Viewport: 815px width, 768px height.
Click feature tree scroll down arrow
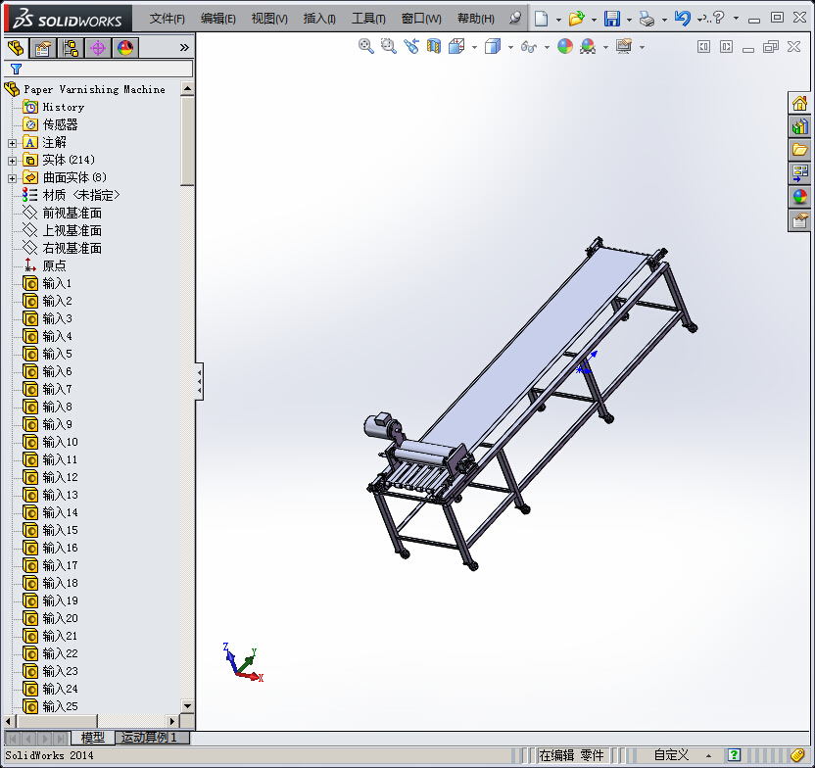[x=187, y=705]
